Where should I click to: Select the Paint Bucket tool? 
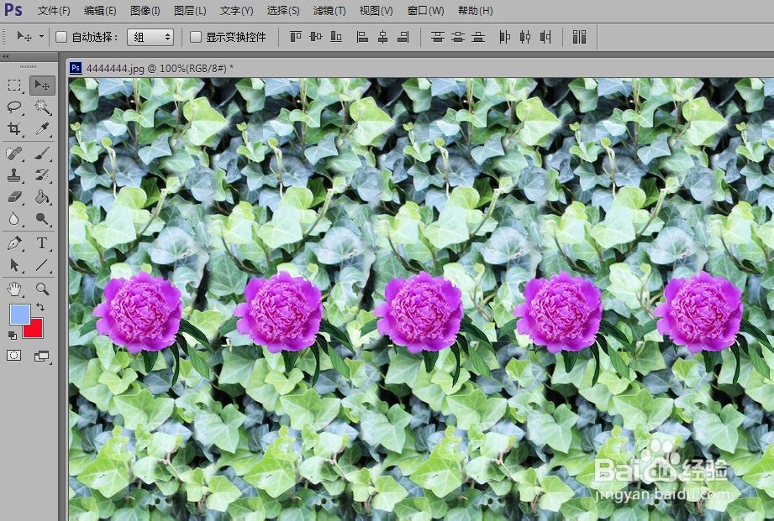coord(42,197)
